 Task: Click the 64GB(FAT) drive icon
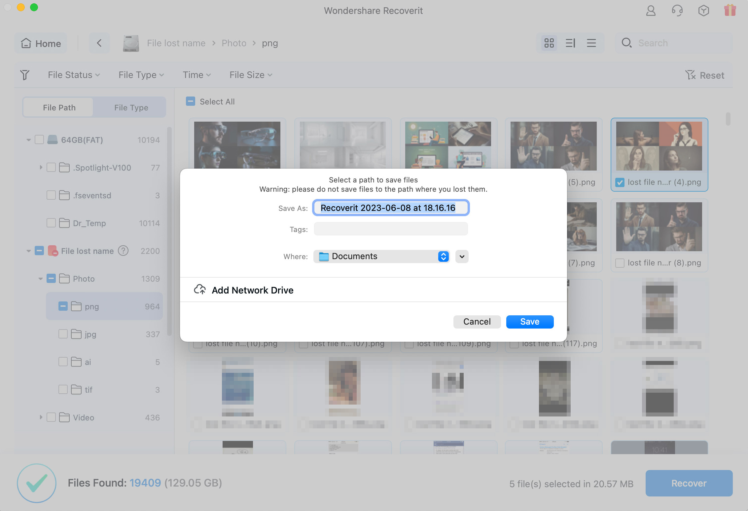coord(52,140)
